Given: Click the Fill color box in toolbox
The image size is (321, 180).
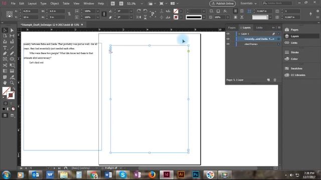Looking at the screenshot, I should pyautogui.click(x=6, y=90).
